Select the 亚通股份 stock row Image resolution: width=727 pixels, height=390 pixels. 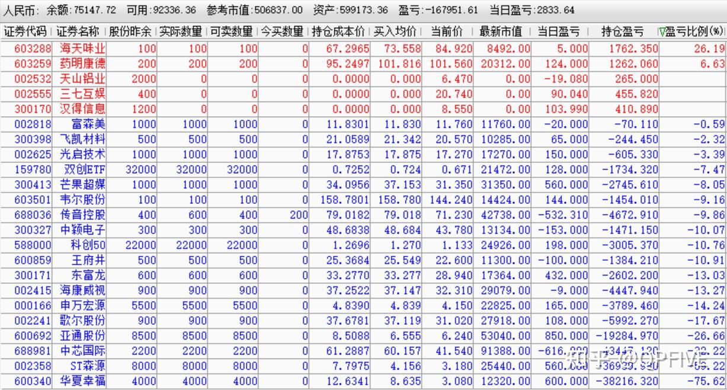(363, 336)
